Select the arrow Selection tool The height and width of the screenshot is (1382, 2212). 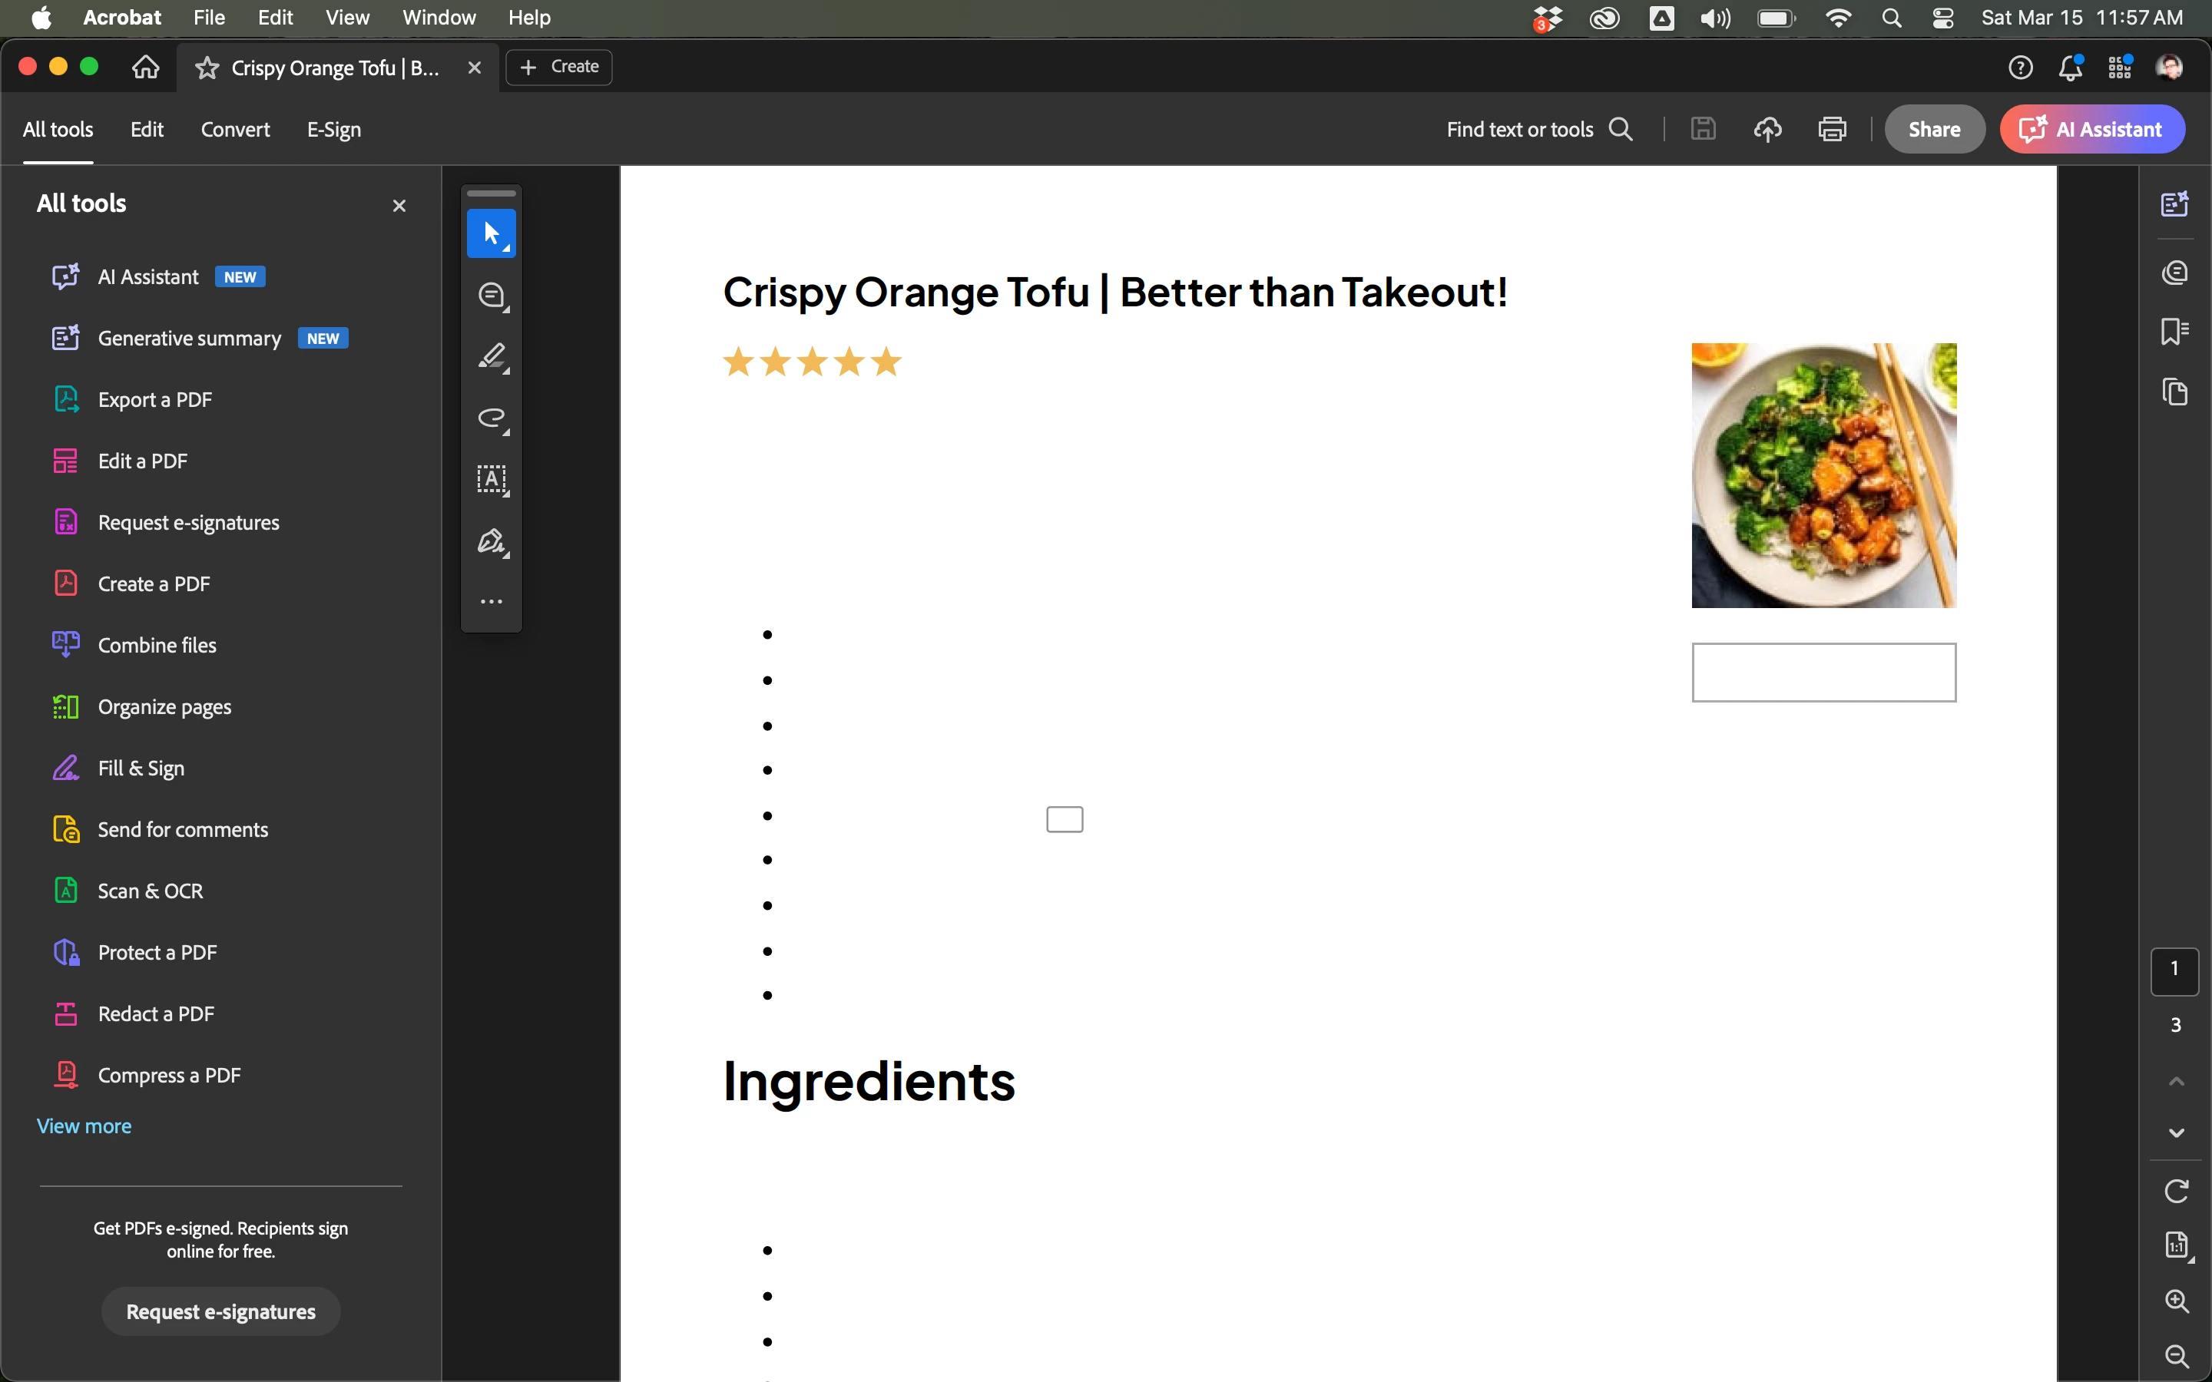pos(491,234)
